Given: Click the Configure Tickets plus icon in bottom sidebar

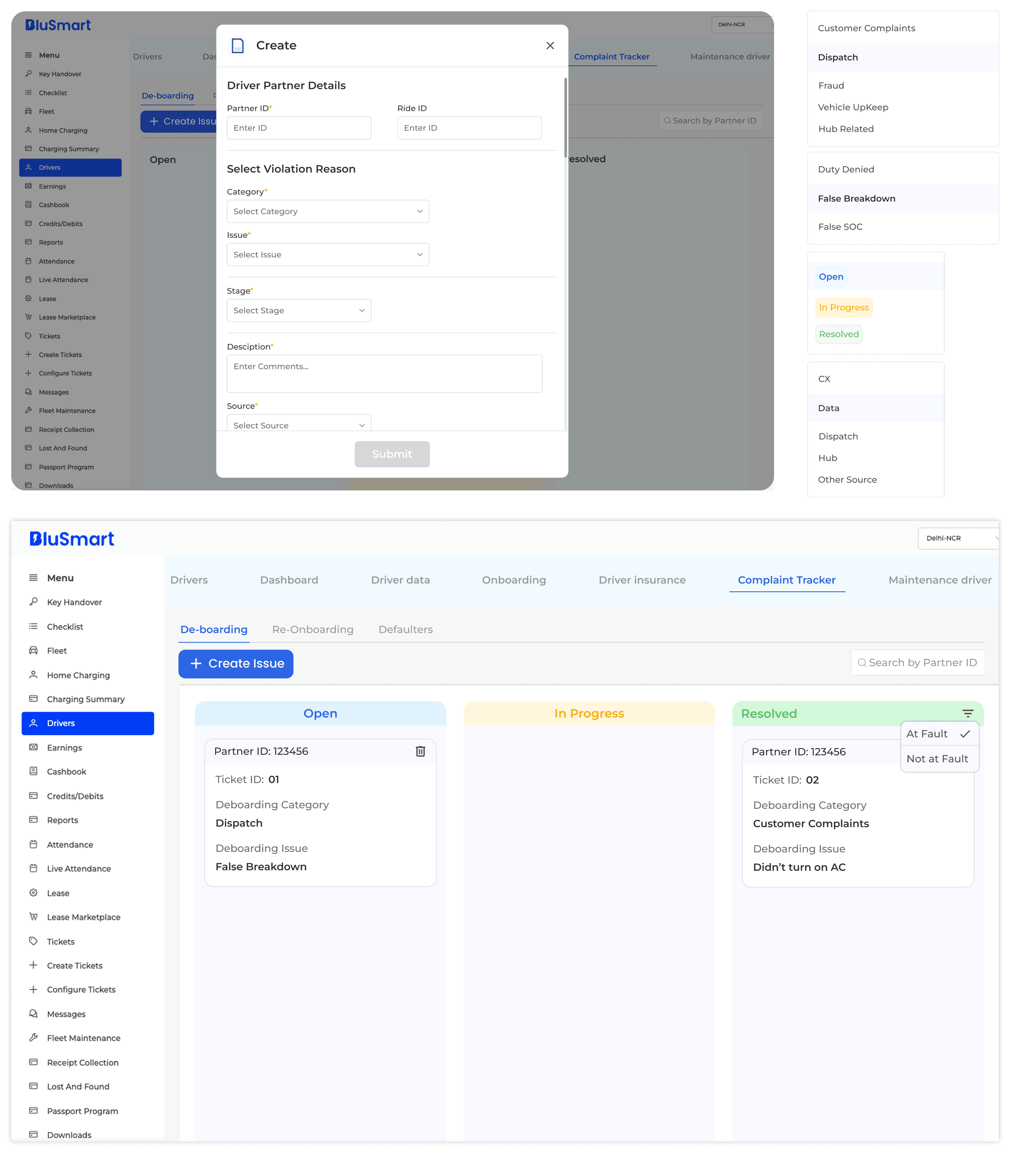Looking at the screenshot, I should [34, 989].
